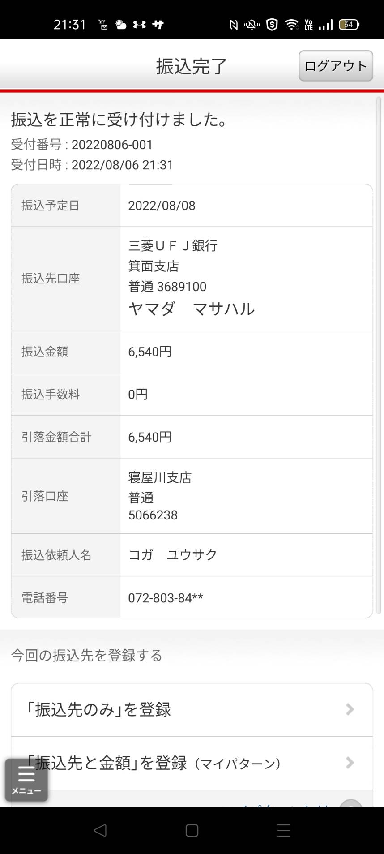Tap the Android back navigation triangle

(100, 830)
